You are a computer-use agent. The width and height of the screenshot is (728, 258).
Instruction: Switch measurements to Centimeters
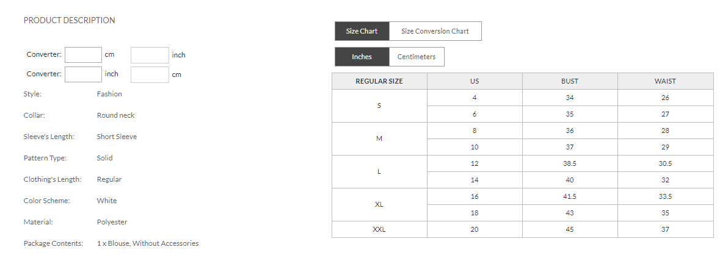(x=417, y=57)
